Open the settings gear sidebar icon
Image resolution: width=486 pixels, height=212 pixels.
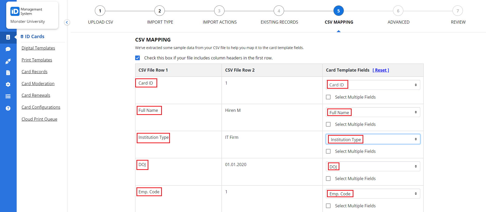8,84
